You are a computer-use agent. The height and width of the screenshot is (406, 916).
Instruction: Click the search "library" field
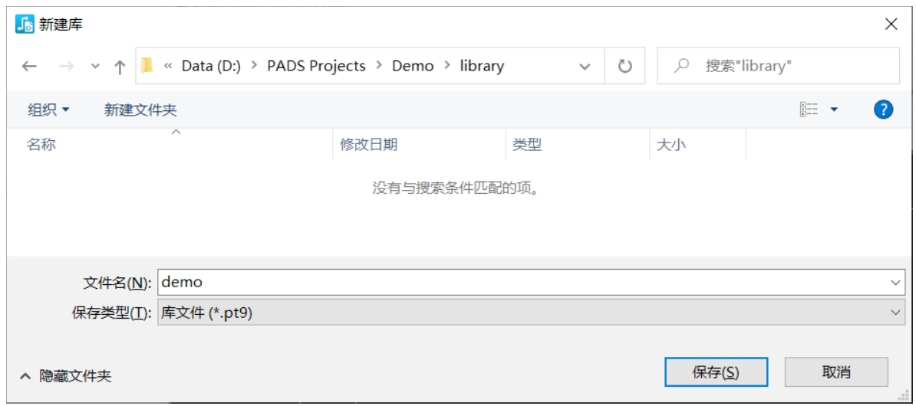[778, 66]
